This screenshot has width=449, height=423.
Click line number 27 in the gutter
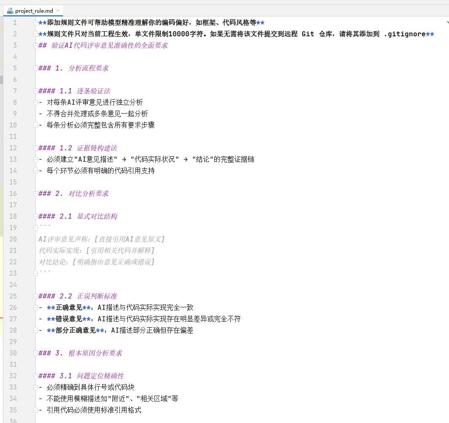pyautogui.click(x=13, y=319)
